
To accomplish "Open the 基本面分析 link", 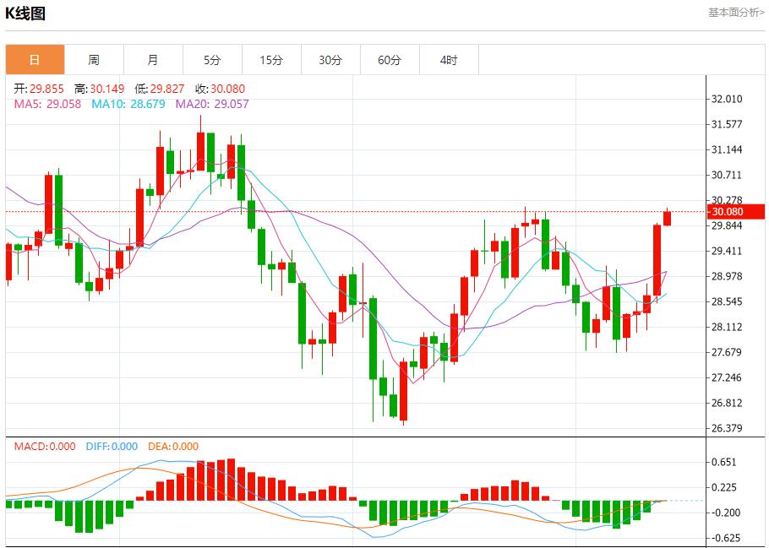I will tap(736, 13).
